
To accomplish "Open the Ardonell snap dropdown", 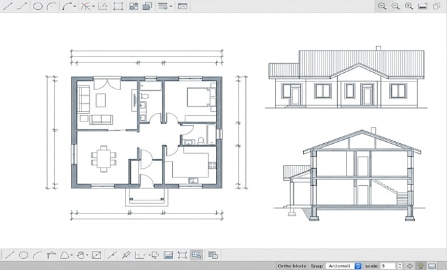I will click(343, 266).
